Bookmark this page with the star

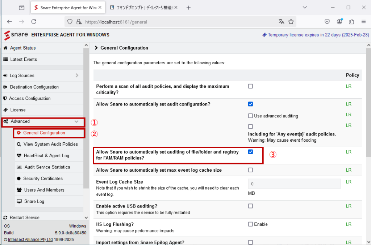tap(291, 22)
